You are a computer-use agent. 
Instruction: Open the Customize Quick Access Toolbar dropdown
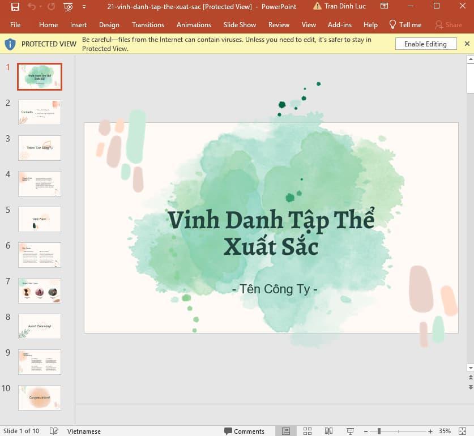84,6
